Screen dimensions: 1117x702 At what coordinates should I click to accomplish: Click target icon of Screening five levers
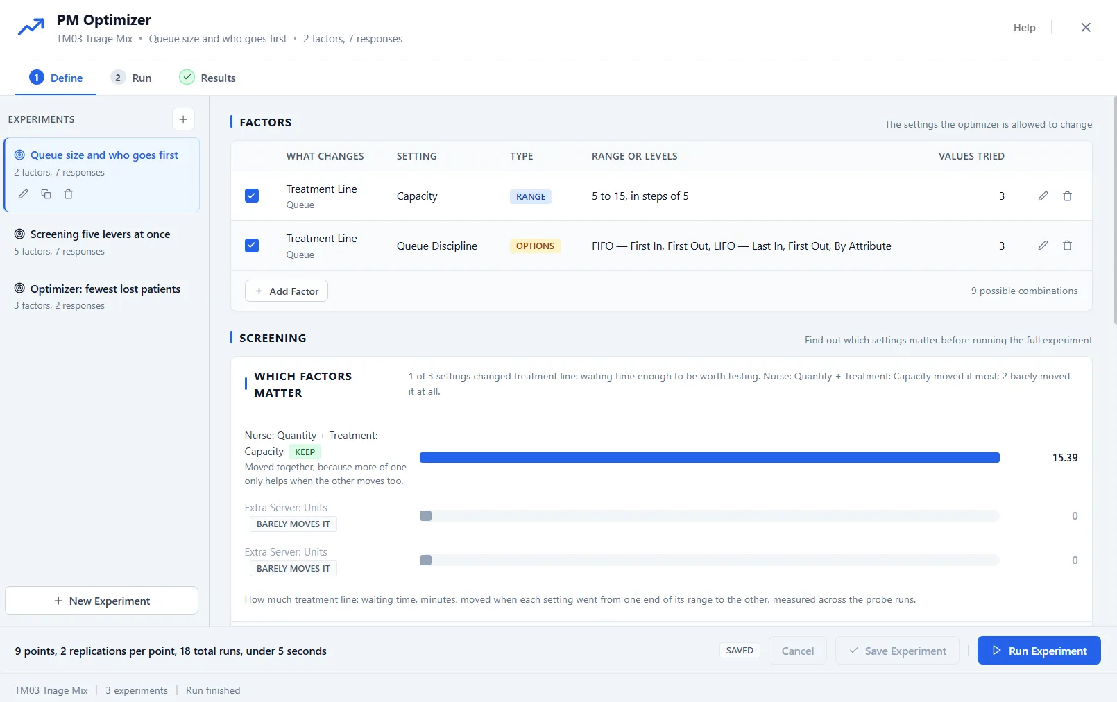[x=19, y=234]
